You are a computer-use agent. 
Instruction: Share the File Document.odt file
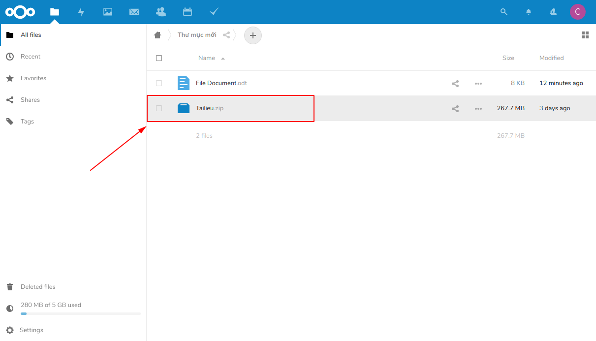(455, 84)
